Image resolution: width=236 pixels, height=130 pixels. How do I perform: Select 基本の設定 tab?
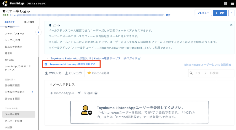point(10,22)
